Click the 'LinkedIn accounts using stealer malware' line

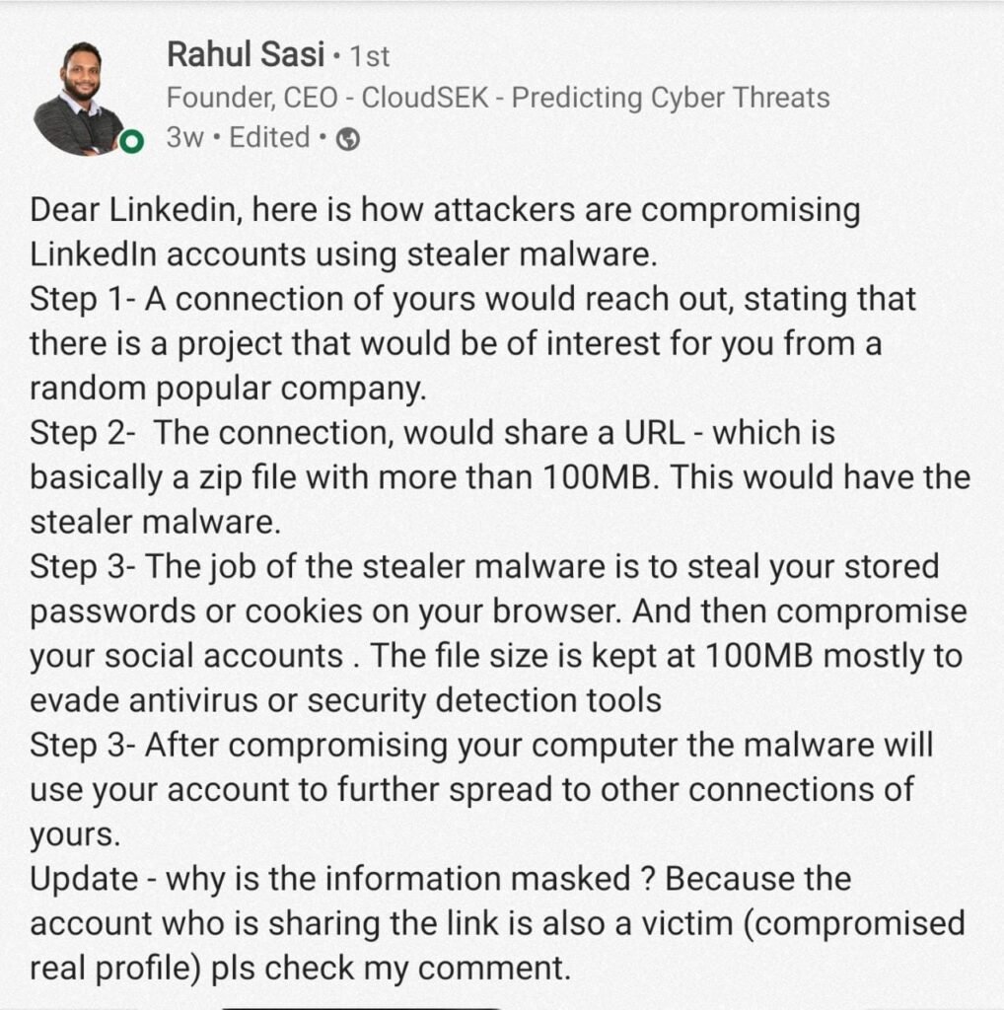(x=343, y=253)
